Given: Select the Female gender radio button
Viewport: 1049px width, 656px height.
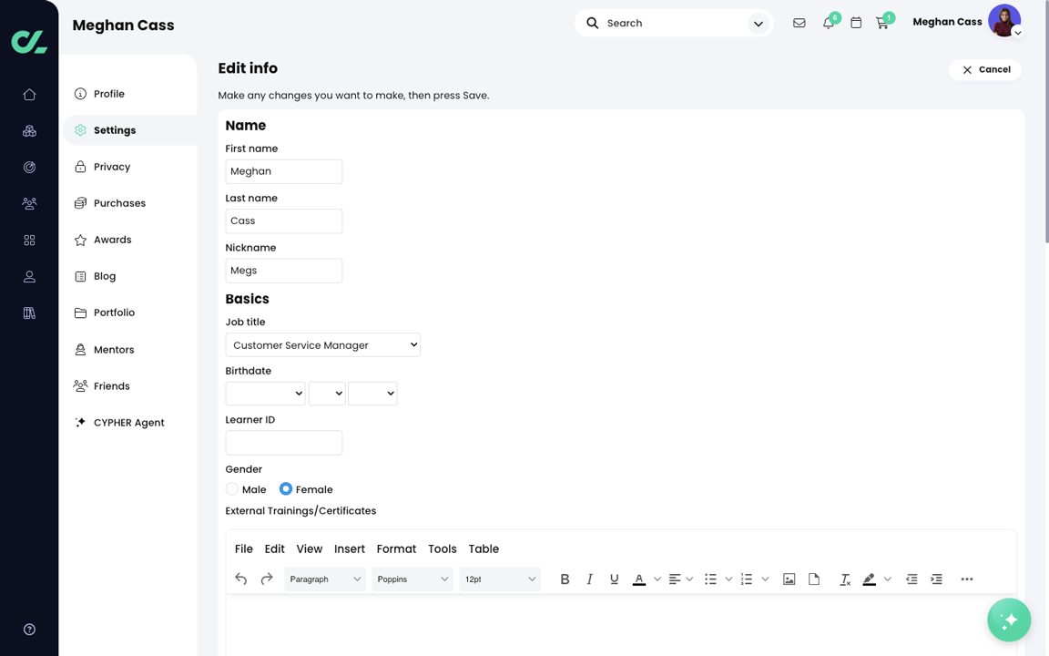Looking at the screenshot, I should (x=285, y=489).
